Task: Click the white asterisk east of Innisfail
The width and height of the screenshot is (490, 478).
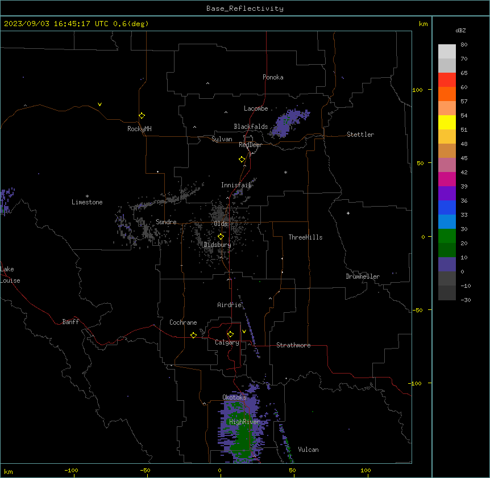Action: tap(285, 172)
